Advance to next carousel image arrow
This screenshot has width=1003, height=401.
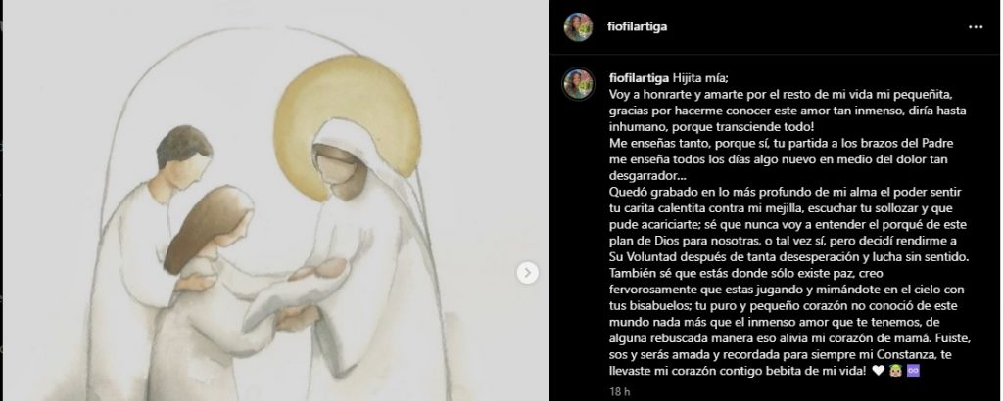tap(527, 273)
